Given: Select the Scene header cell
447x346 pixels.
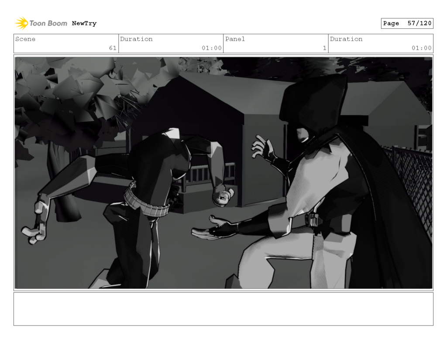Looking at the screenshot, I should click(x=25, y=39).
